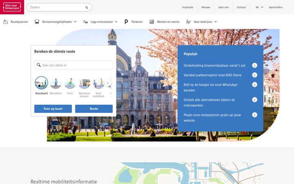This screenshot has height=184, width=294.
Task: Click the Slim naar Antwerpen logo
Action: coord(12,7)
